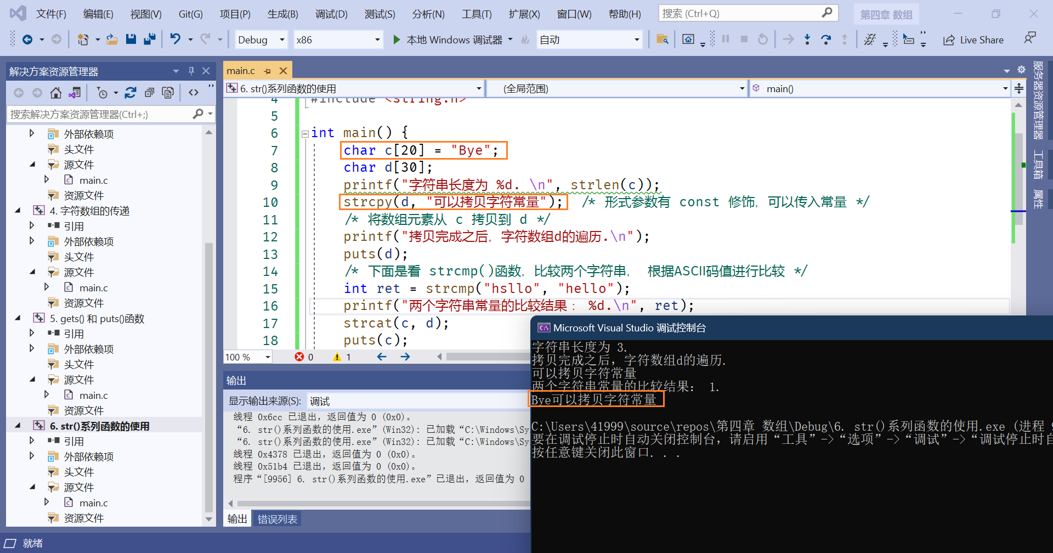Select main.c under project 6 源文件
Viewport: 1053px width, 553px height.
pos(94,503)
